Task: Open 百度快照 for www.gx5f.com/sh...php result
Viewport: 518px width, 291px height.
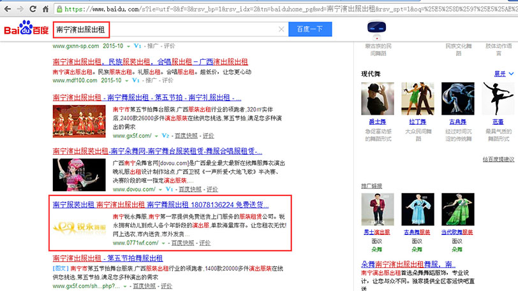Action: click(144, 286)
